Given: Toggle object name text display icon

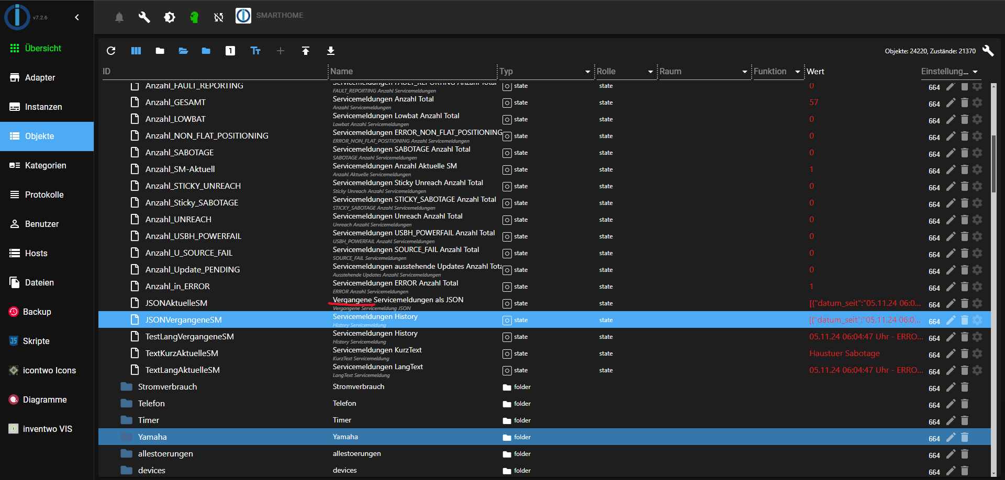Looking at the screenshot, I should coord(255,51).
